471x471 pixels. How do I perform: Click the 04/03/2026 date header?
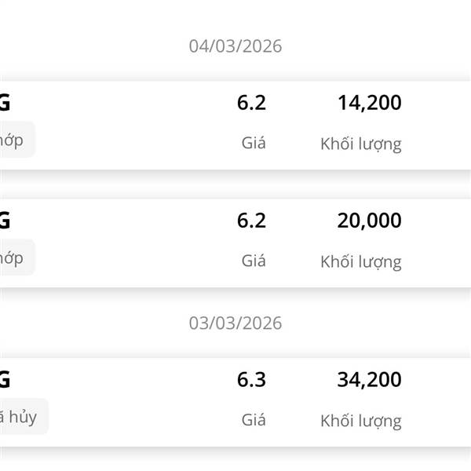tap(235, 46)
